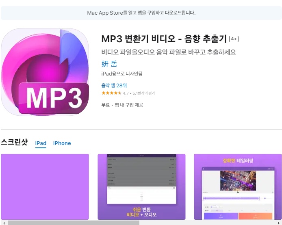Open the 정확한 테일러링 screenshot thumbnail

[238, 186]
